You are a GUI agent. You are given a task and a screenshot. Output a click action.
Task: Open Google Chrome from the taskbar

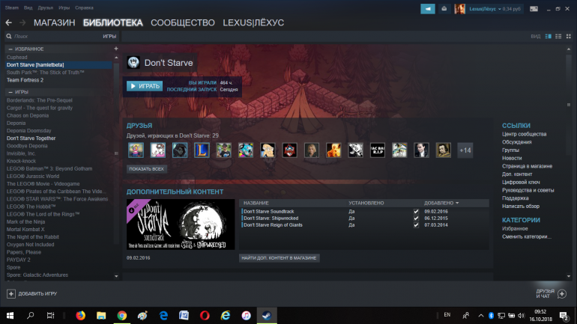(x=122, y=316)
